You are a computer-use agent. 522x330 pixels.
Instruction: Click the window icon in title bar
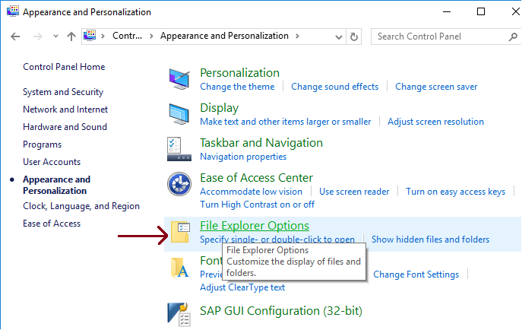coord(13,11)
